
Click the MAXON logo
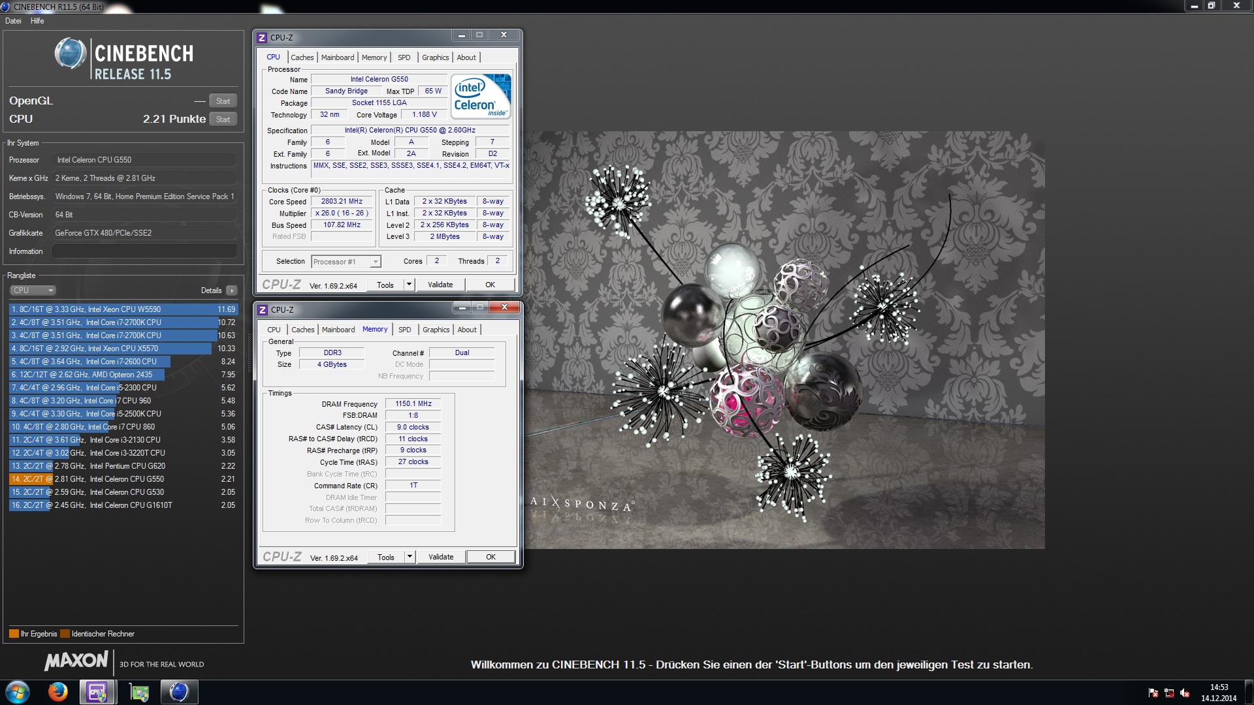coord(76,661)
